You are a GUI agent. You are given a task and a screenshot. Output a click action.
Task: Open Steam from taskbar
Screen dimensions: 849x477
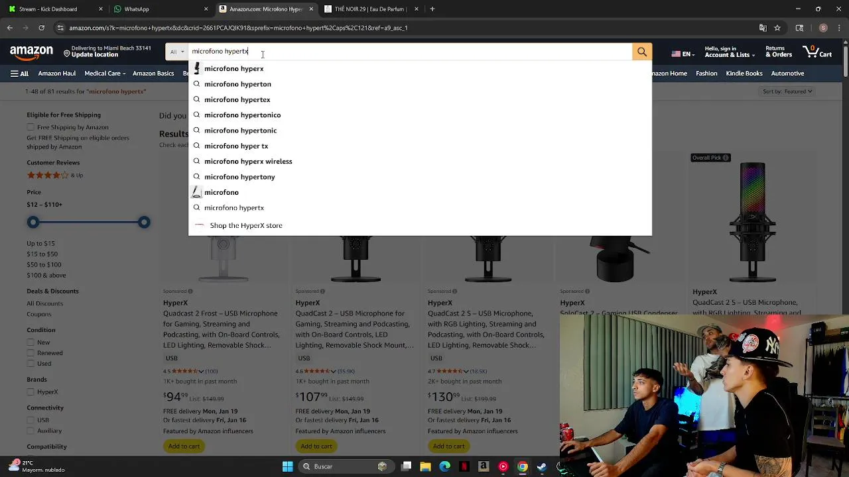(x=542, y=466)
